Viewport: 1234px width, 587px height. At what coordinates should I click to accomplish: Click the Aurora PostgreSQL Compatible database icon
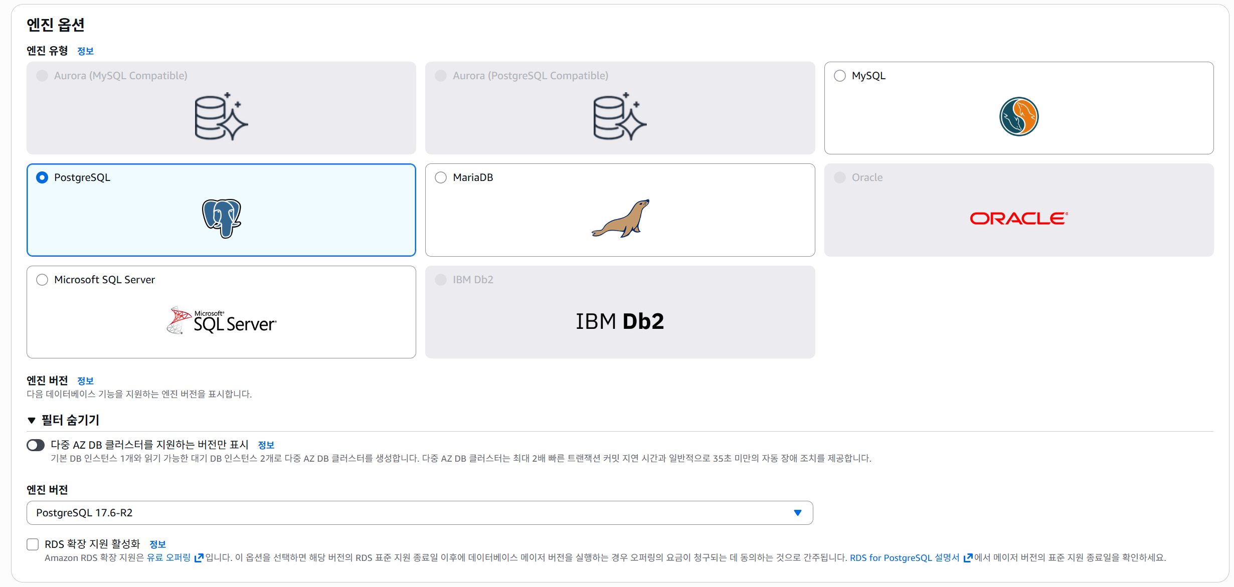point(620,116)
